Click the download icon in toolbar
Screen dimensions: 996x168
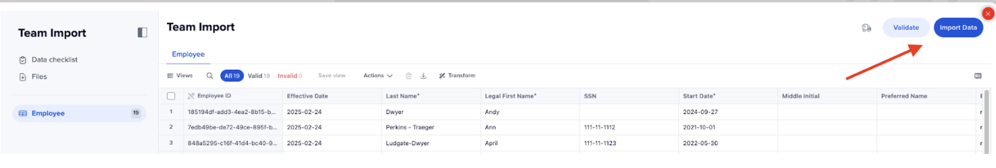(x=423, y=76)
